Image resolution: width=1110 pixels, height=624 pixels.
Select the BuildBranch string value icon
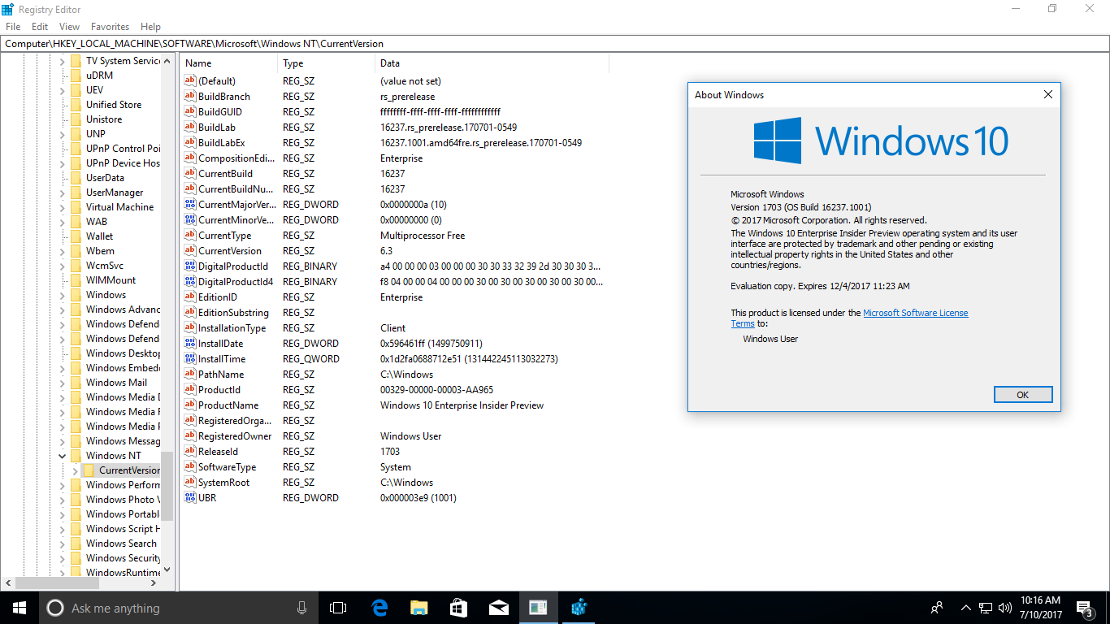click(x=190, y=97)
